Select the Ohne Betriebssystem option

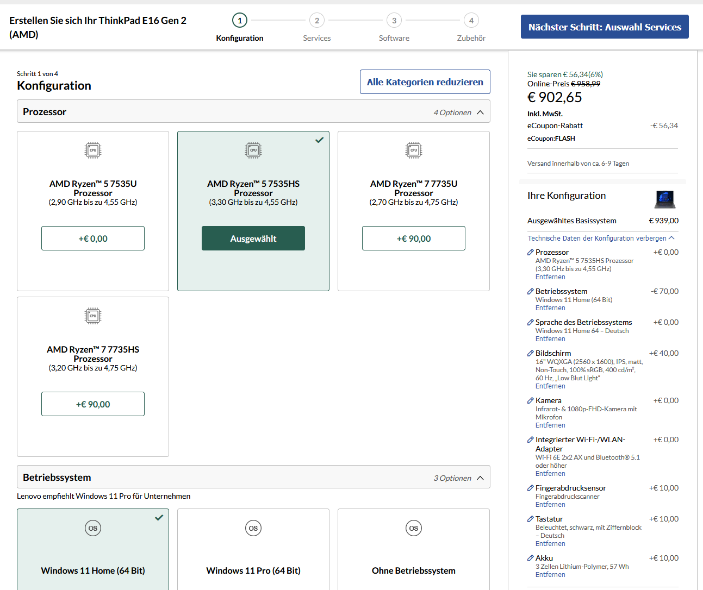point(414,570)
